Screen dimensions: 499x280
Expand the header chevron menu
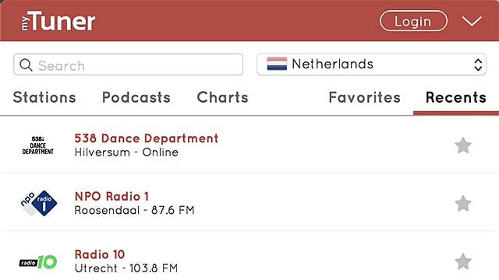point(472,21)
